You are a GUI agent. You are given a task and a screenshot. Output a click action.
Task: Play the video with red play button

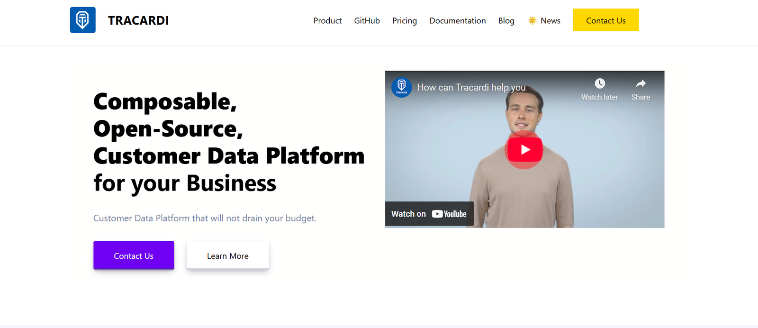point(524,149)
